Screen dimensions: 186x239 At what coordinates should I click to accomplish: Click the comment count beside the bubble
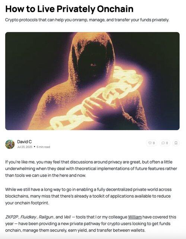tap(167, 143)
